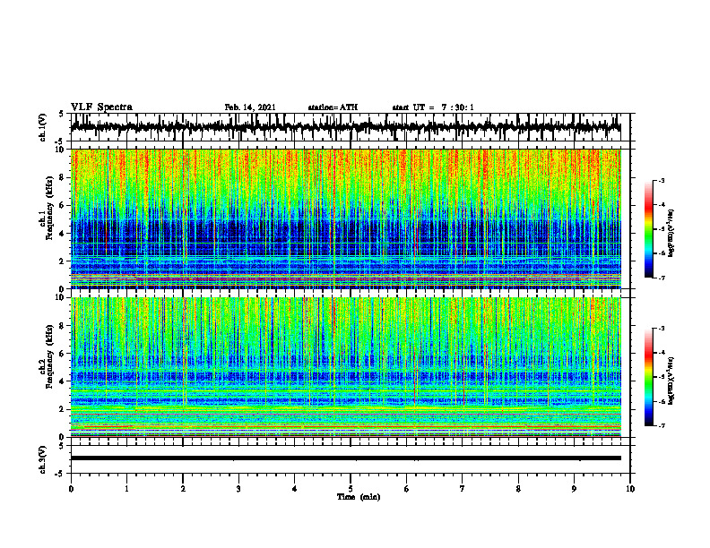Click time axis tick label "5"
The width and height of the screenshot is (710, 548).
point(351,489)
